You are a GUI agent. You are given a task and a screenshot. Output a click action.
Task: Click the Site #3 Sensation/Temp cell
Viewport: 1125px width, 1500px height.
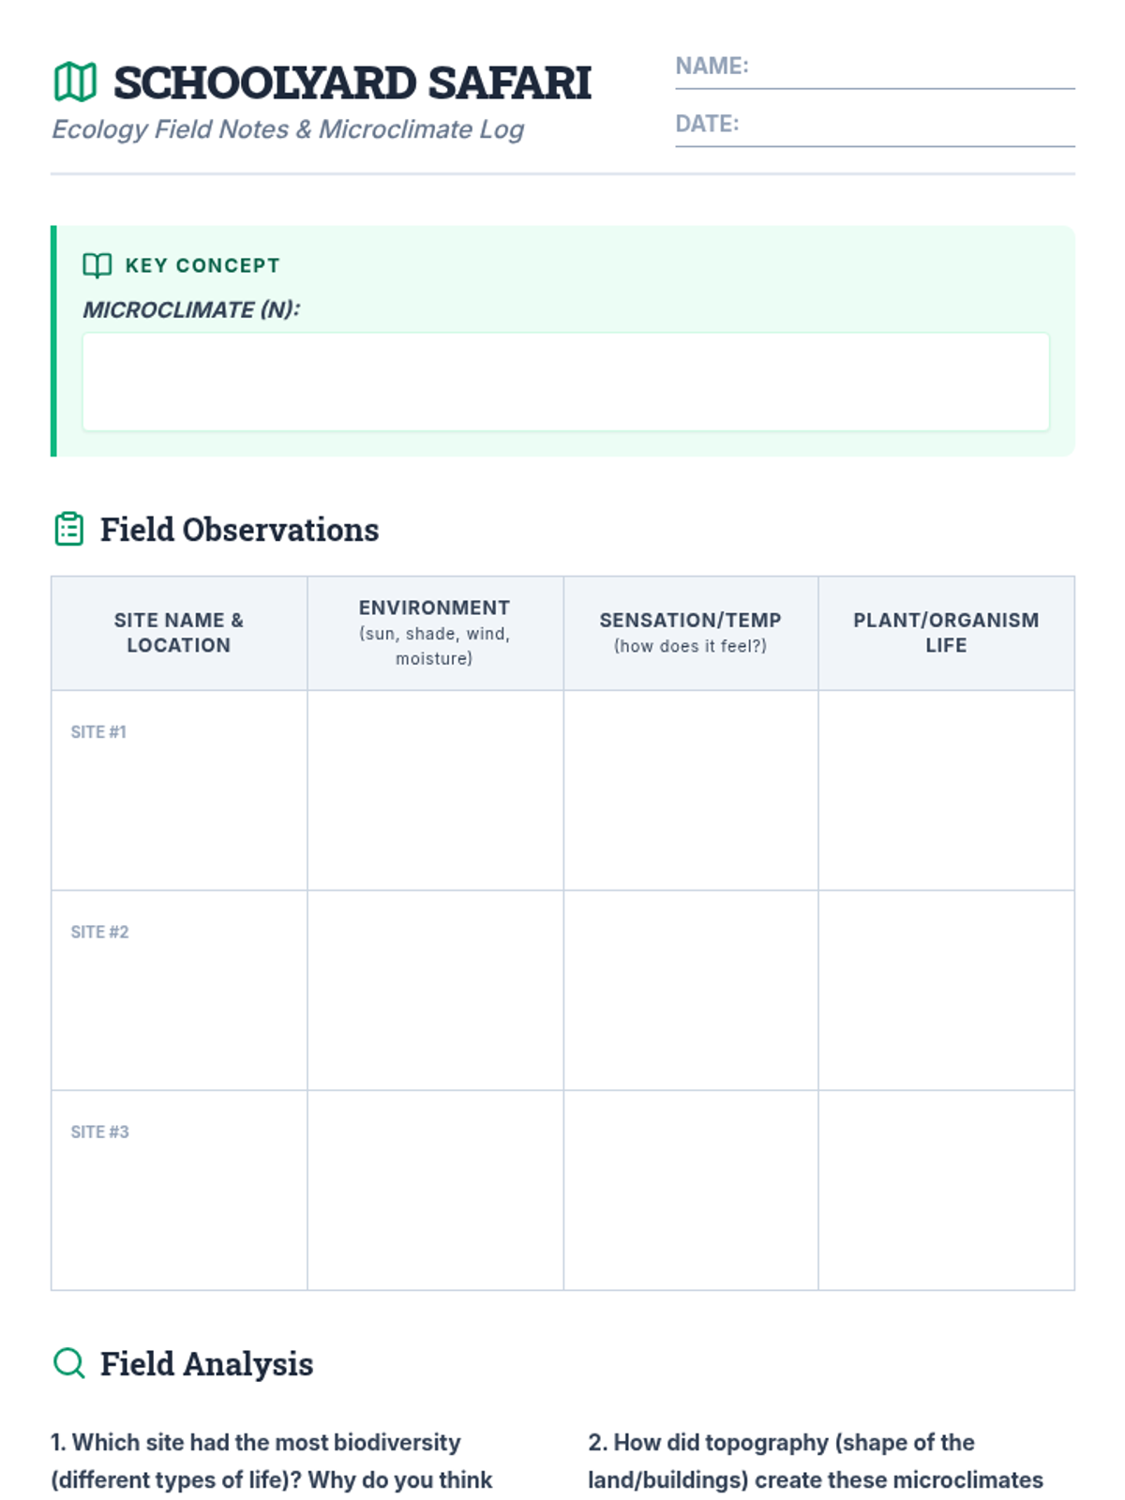(x=691, y=1190)
